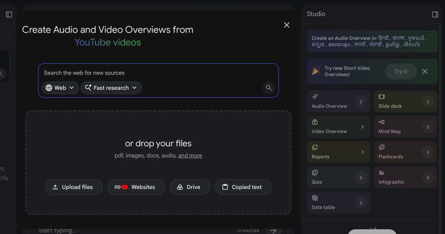Click the party popper icon in the banner

pos(316,71)
